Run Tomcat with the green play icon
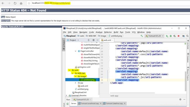190x107 pixels. [167, 36]
